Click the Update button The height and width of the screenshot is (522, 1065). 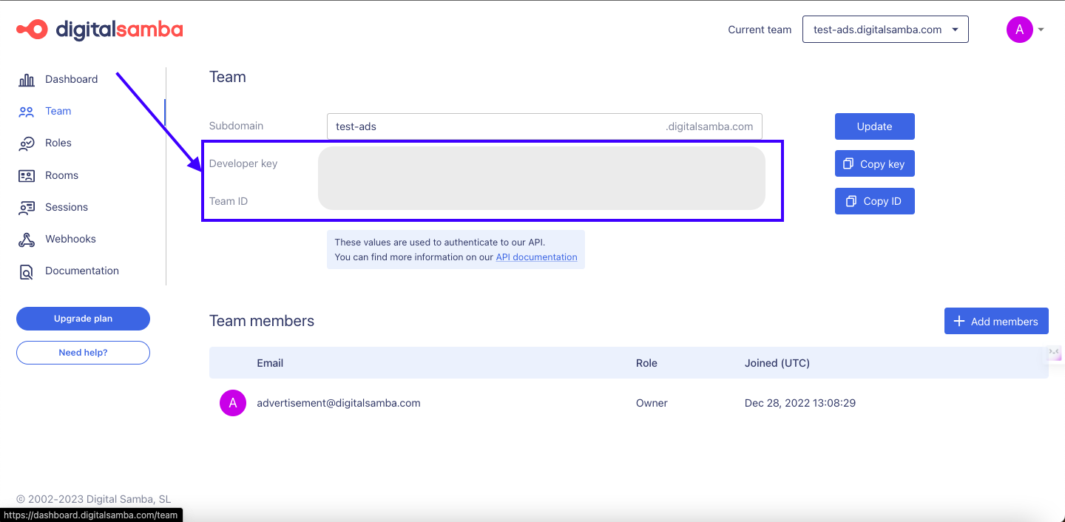tap(875, 126)
